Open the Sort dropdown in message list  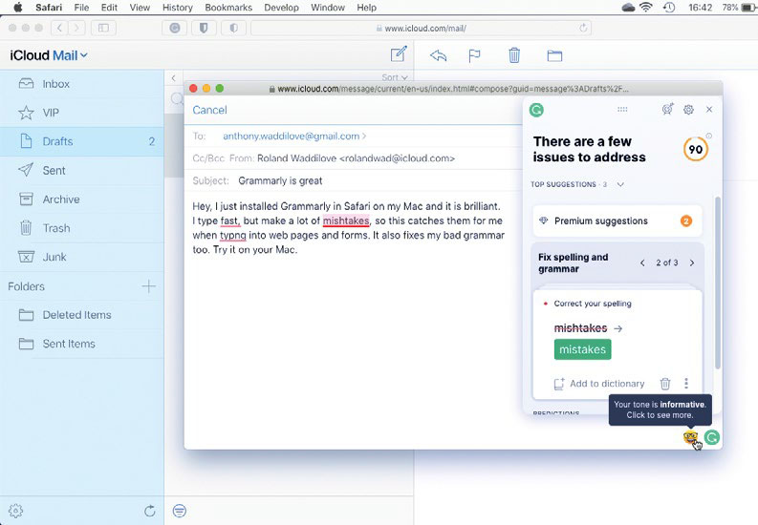coord(395,77)
